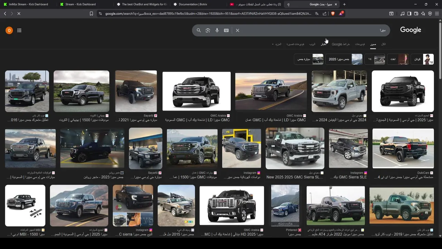This screenshot has height=249, width=442.
Task: Start voice search with microphone icon
Action: (x=217, y=30)
